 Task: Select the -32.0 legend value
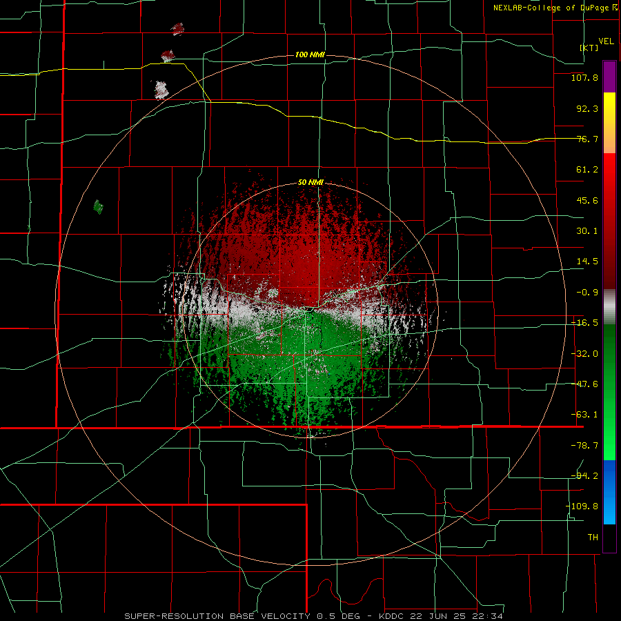click(584, 354)
